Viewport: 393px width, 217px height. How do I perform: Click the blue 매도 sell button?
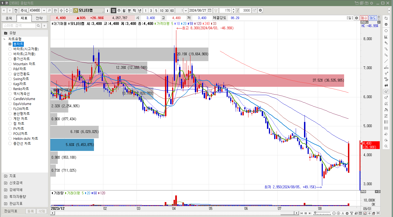pyautogui.click(x=373, y=18)
